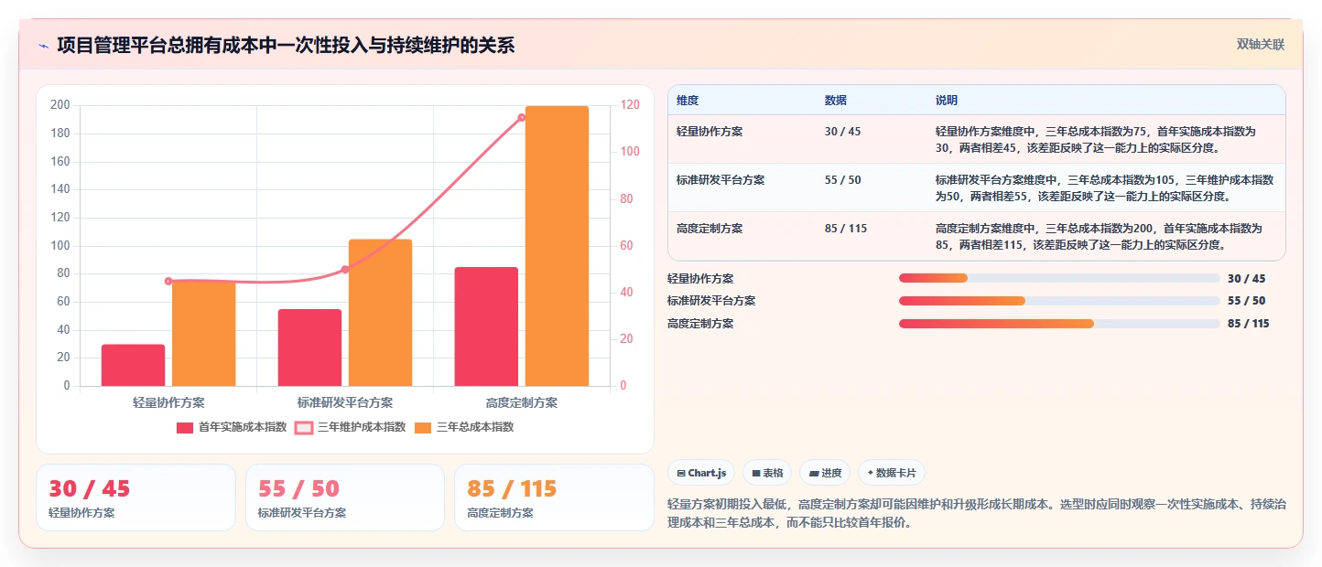Click the 高度定制方案 x-axis label
1322x567 pixels.
click(x=522, y=402)
